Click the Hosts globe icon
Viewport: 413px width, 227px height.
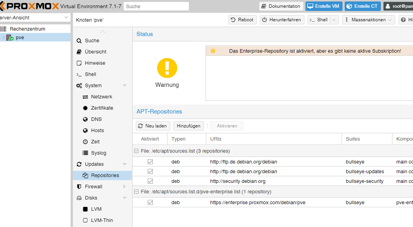click(85, 131)
